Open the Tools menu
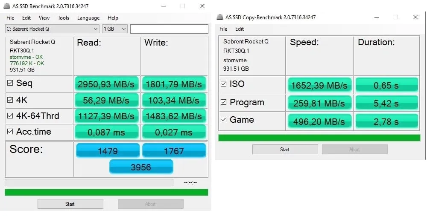 click(x=64, y=18)
